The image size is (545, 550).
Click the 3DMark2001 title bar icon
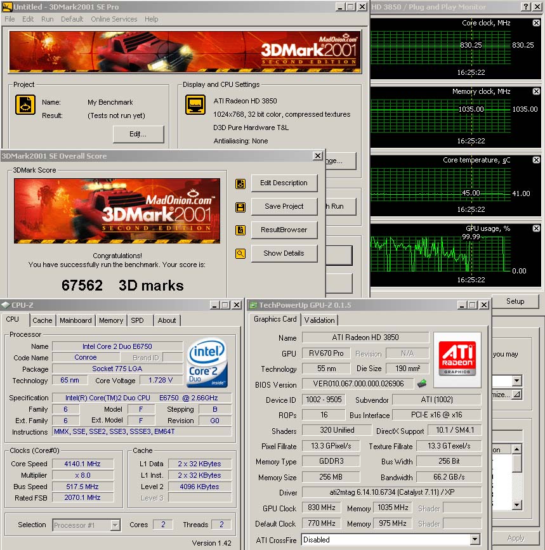click(7, 7)
